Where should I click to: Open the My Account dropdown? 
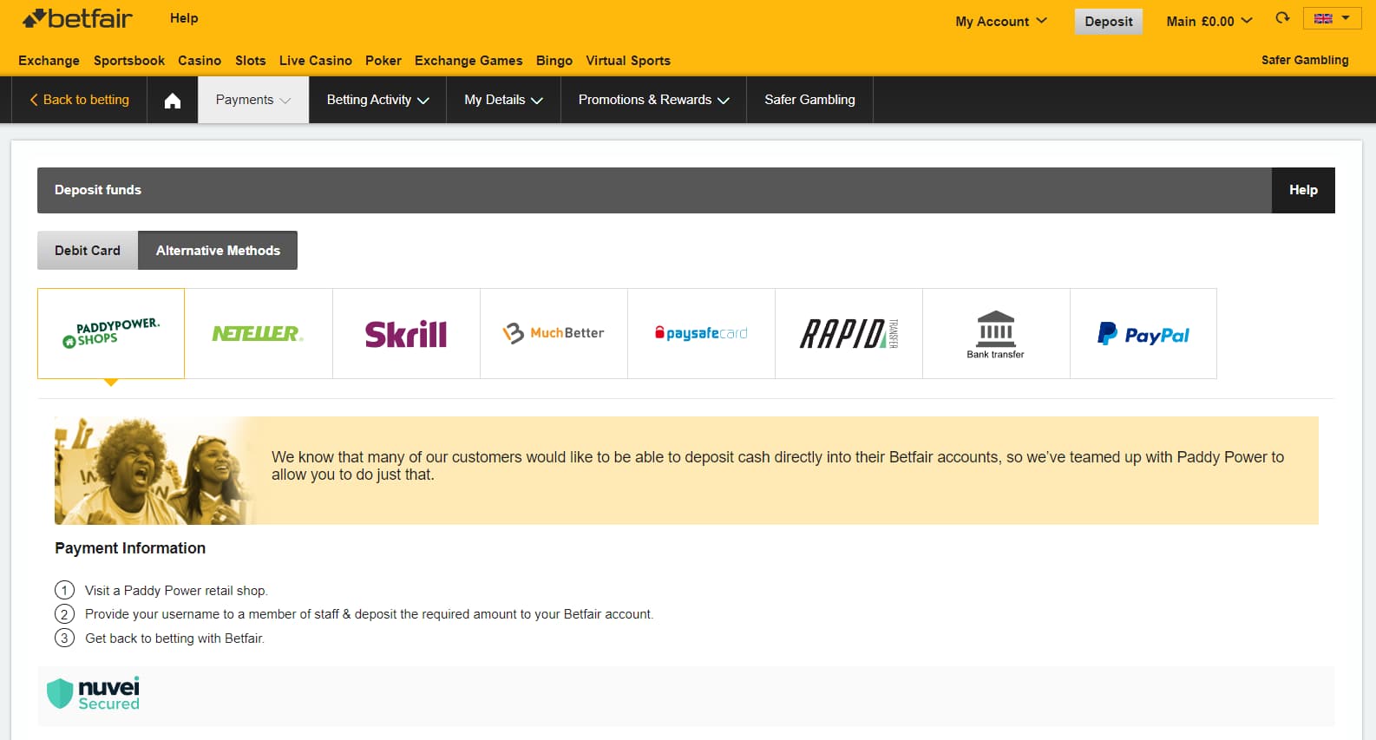tap(1001, 21)
